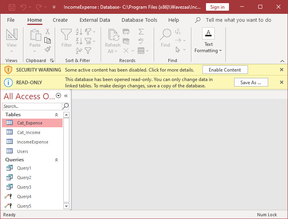Click the Sign in button
The width and height of the screenshot is (288, 219).
[x=217, y=7]
